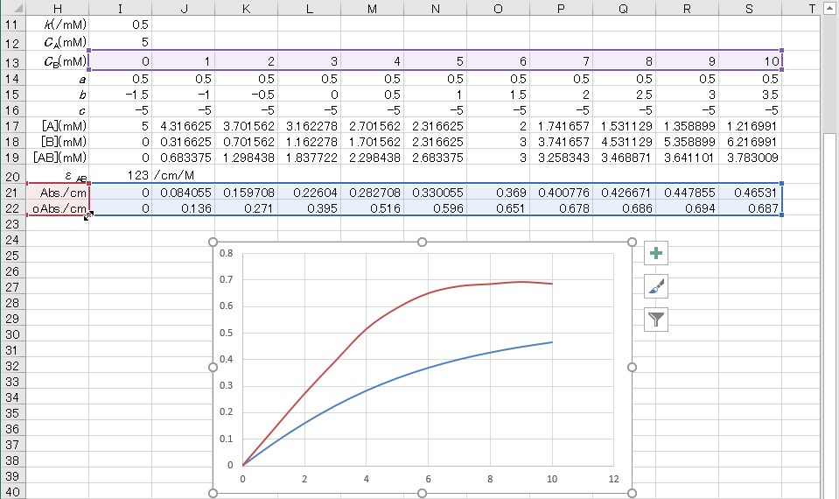Select column T header
This screenshot has height=499, width=839.
tap(811, 8)
